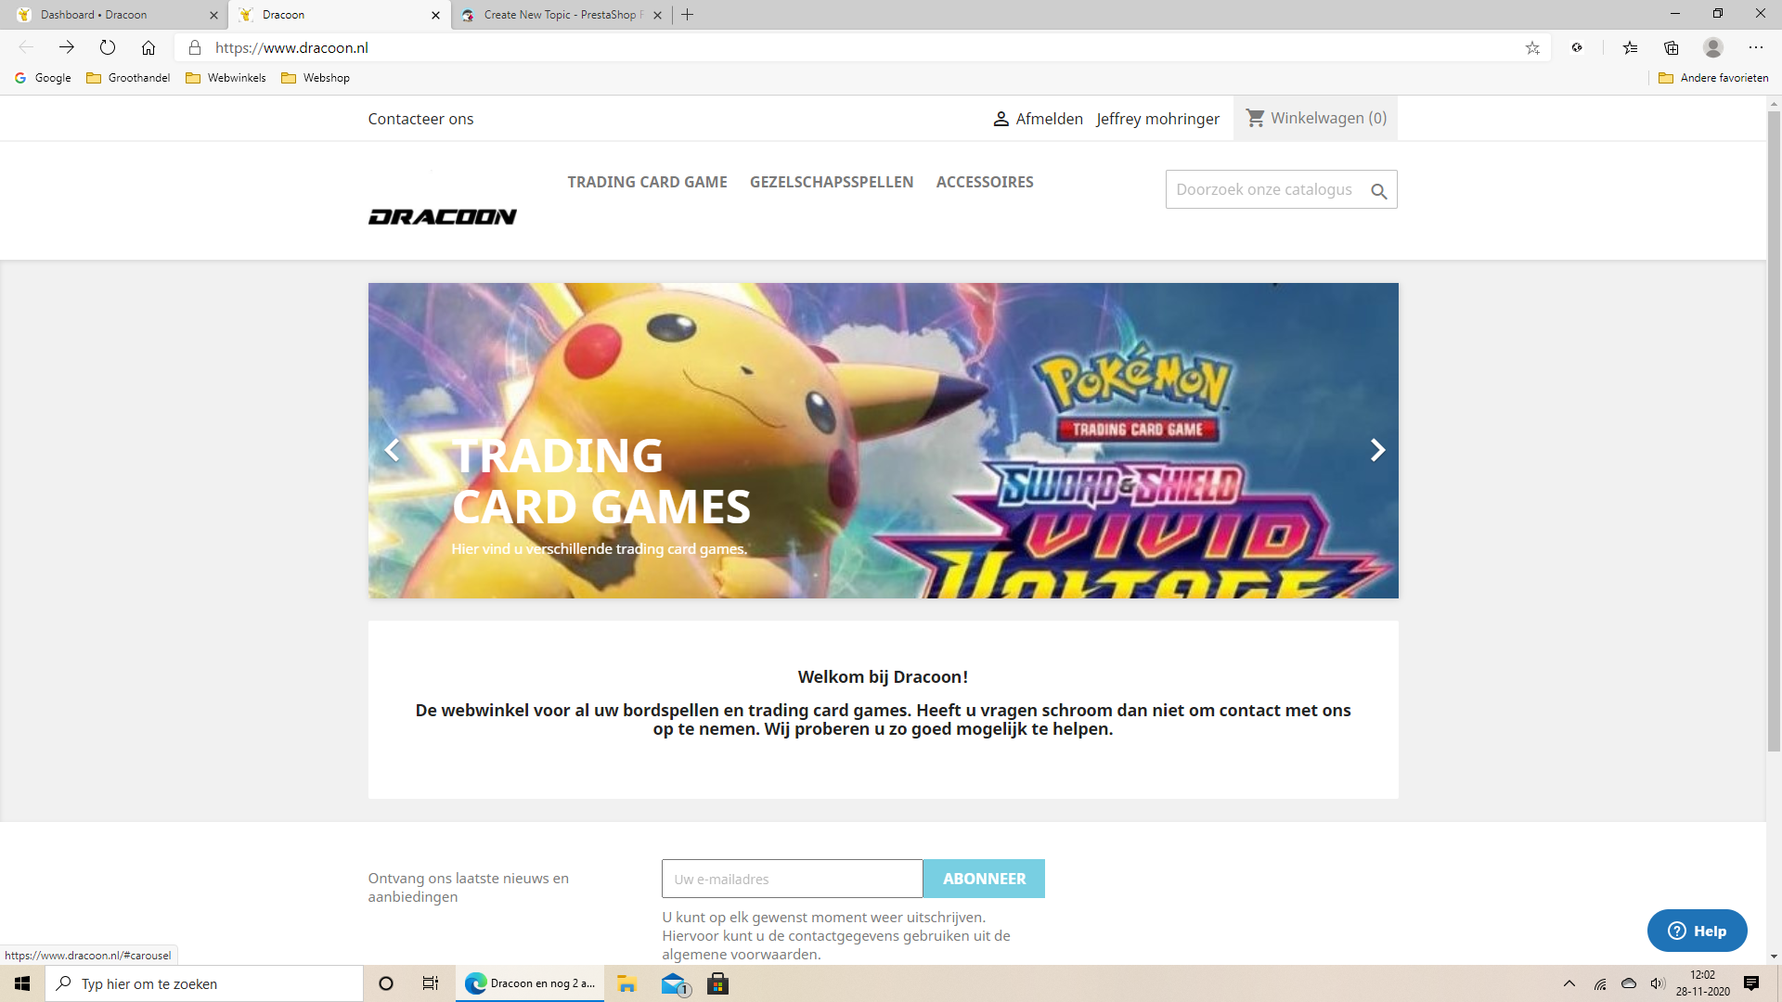Open browser settings ellipsis menu
The image size is (1782, 1002).
[x=1755, y=47]
